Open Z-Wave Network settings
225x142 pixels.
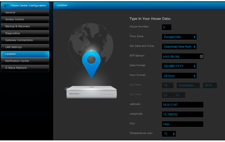tap(25, 68)
